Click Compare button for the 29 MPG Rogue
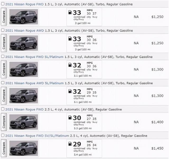Image resolution: width=169 pixels, height=159 pixels. pos(4,148)
